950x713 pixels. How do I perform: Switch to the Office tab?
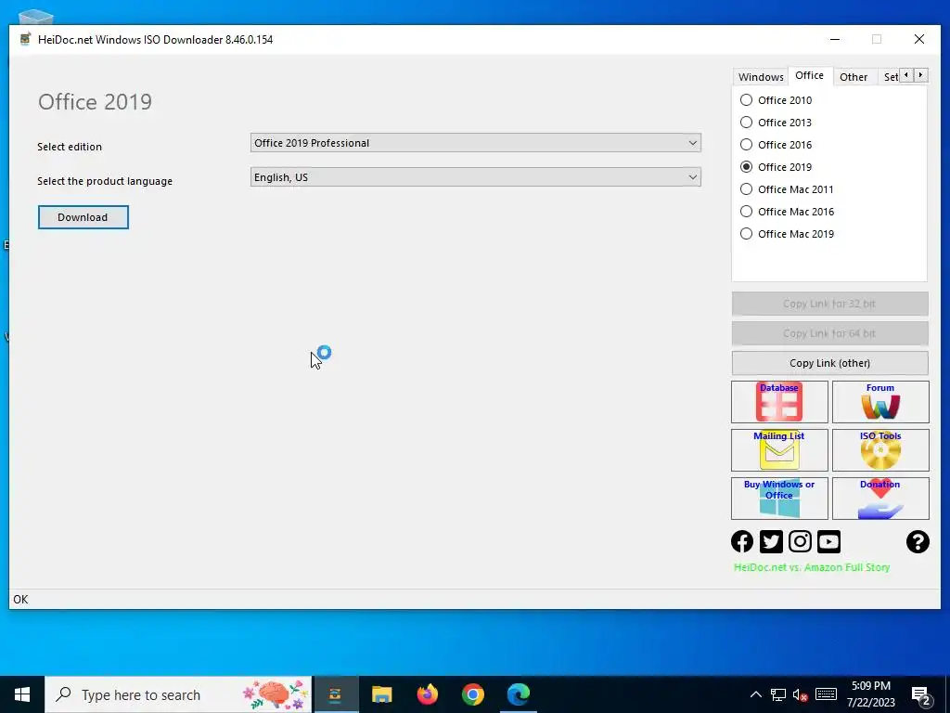[809, 75]
